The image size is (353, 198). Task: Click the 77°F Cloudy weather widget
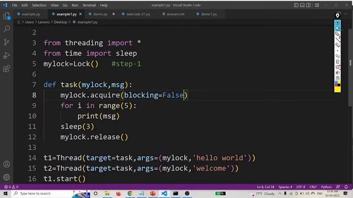[x=262, y=193]
